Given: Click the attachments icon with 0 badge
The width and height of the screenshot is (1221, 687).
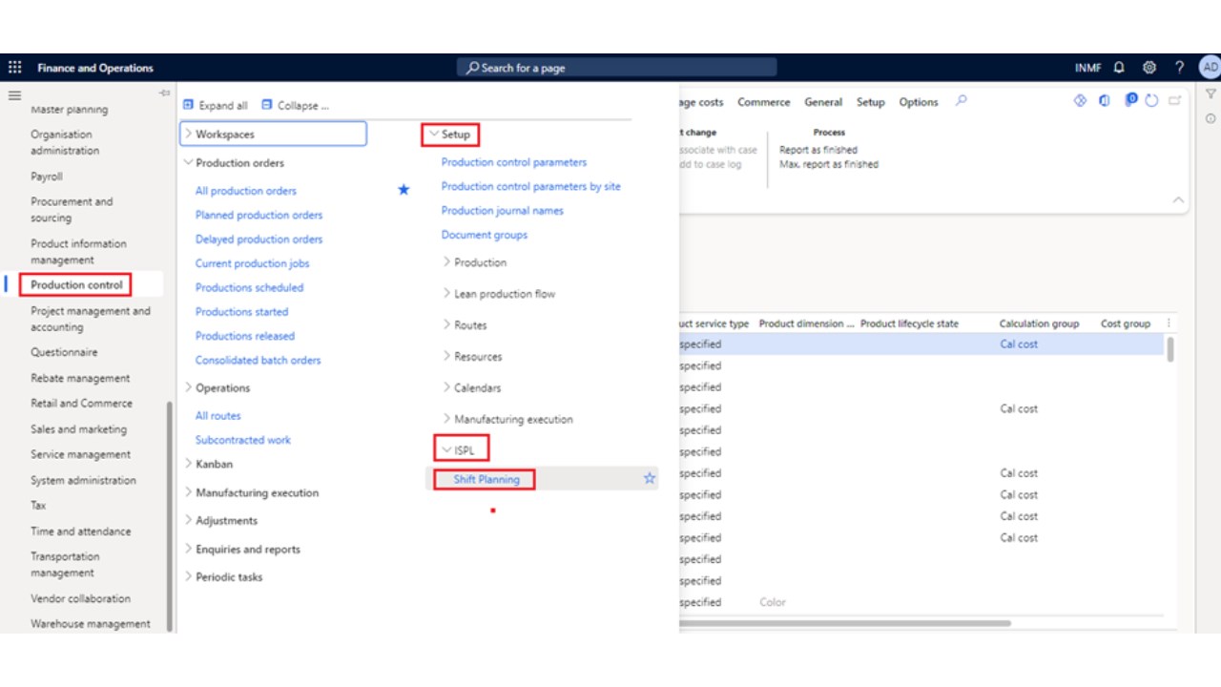Looking at the screenshot, I should pyautogui.click(x=1131, y=99).
